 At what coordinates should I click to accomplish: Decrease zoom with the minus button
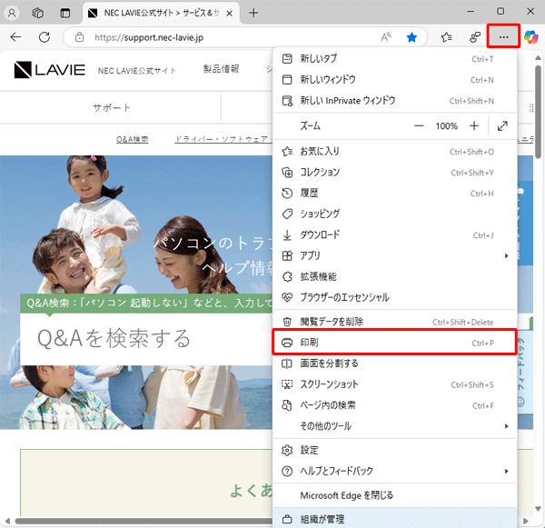tap(419, 126)
